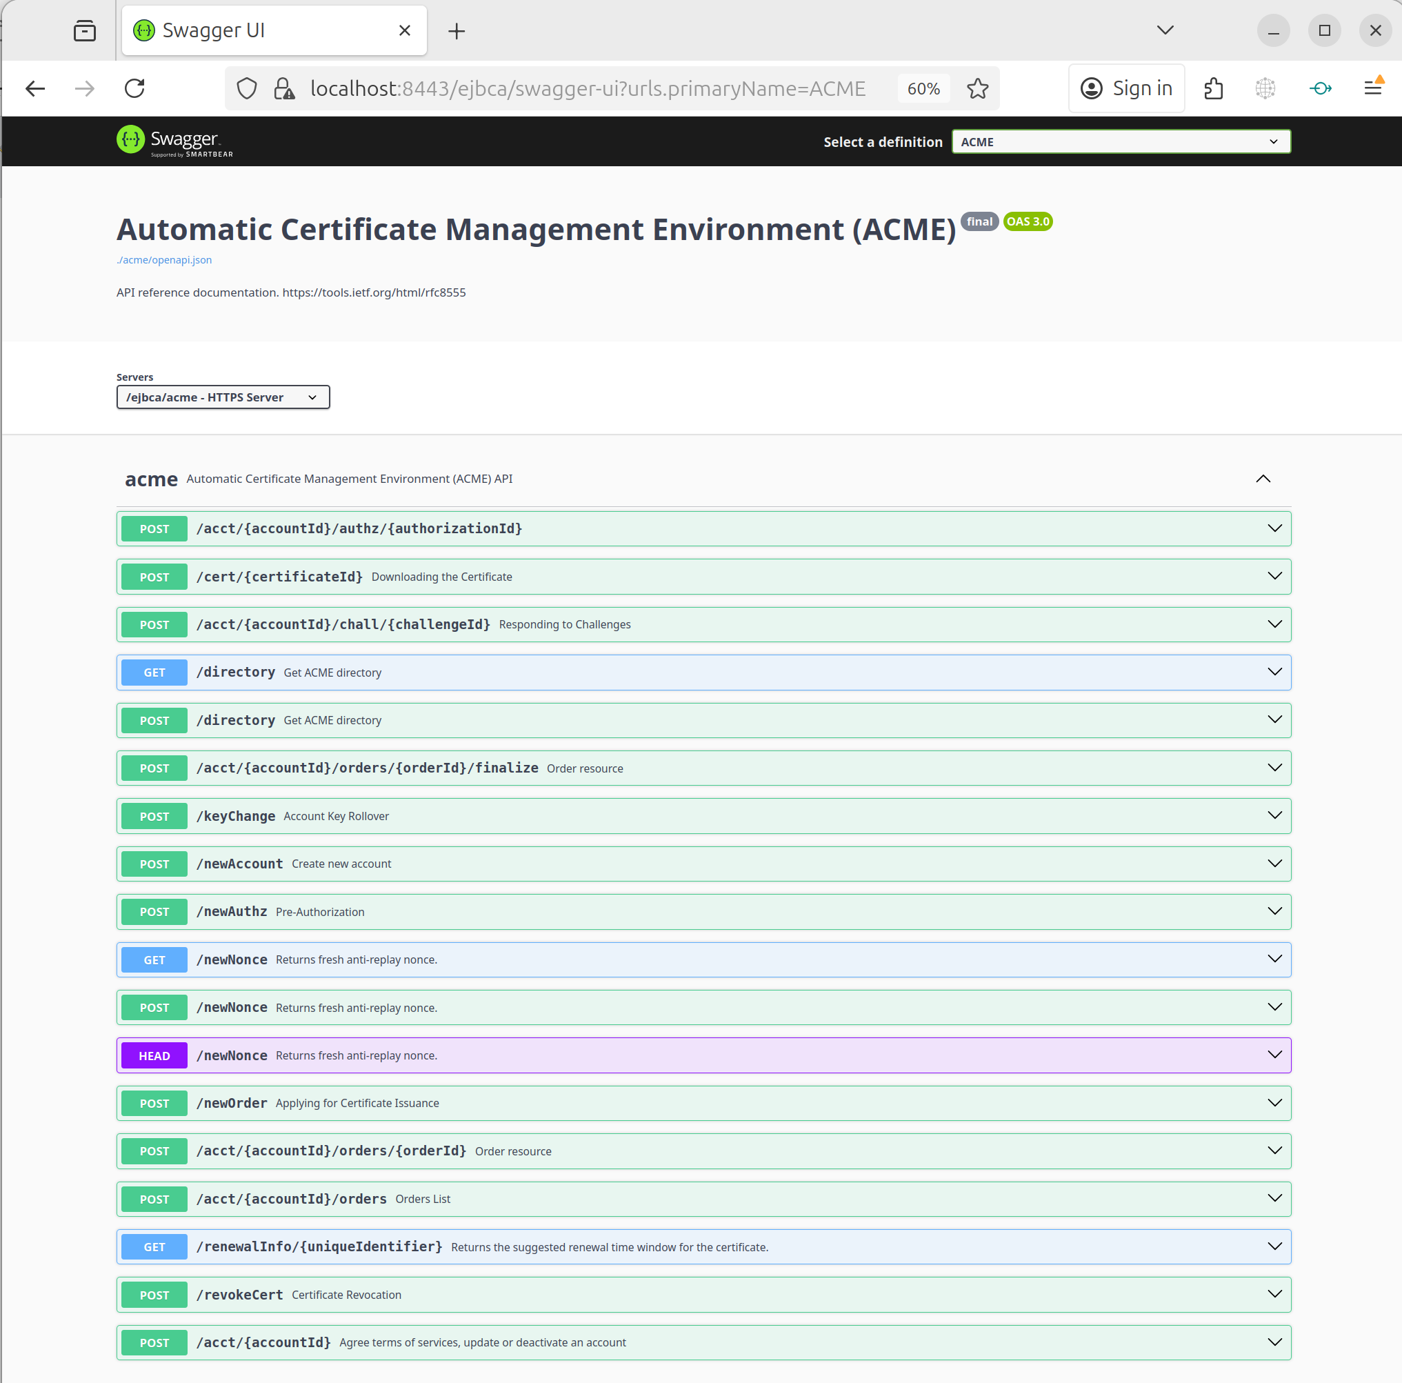Click the Sign in button
The height and width of the screenshot is (1383, 1402).
point(1126,88)
